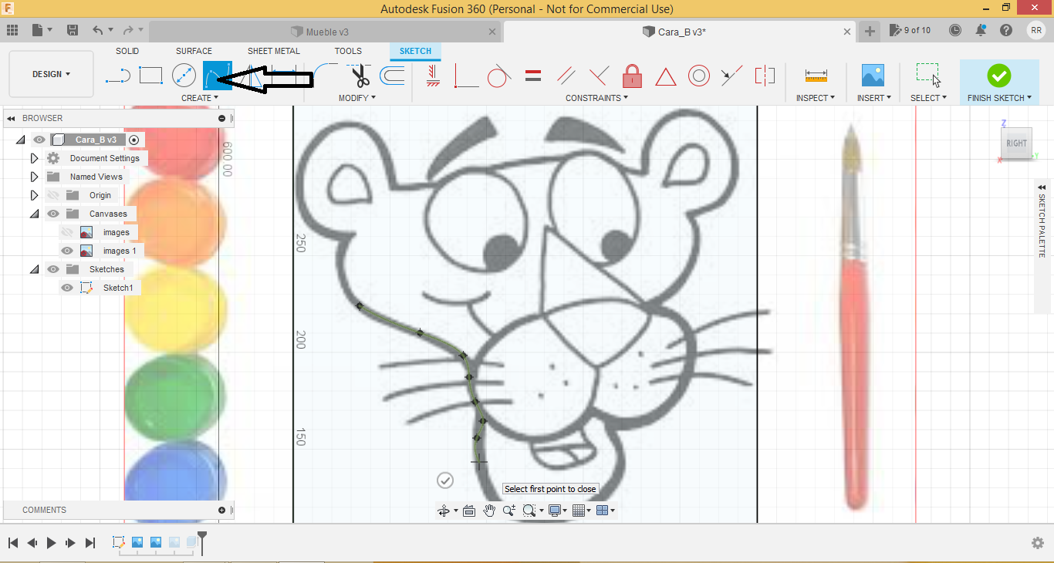Switch to the TOOLS tab
The image size is (1054, 563).
pos(348,51)
